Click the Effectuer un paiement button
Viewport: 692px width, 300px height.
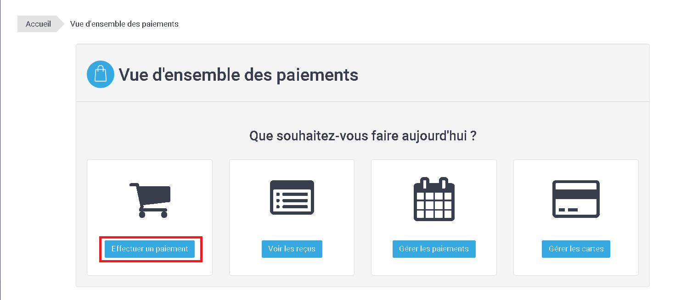tap(150, 249)
